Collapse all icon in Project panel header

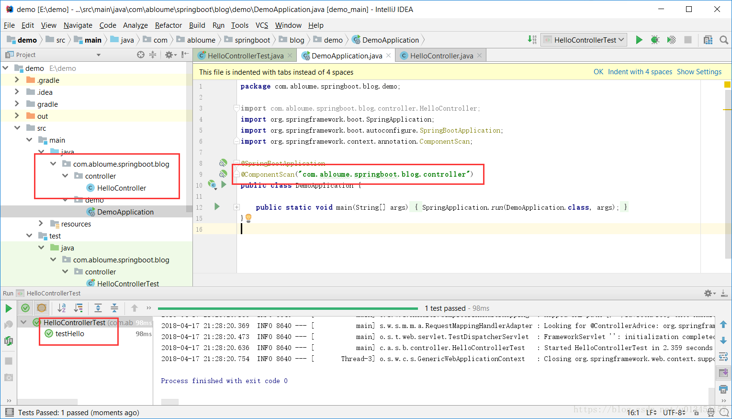tap(153, 55)
